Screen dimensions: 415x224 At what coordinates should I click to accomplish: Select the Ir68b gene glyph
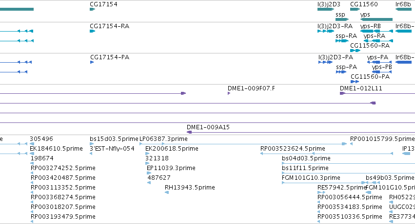[403, 9]
